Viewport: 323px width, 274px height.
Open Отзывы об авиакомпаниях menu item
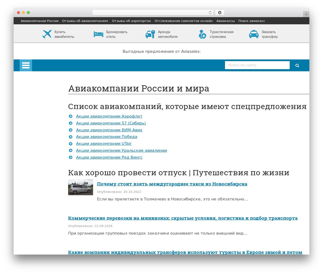coord(85,21)
